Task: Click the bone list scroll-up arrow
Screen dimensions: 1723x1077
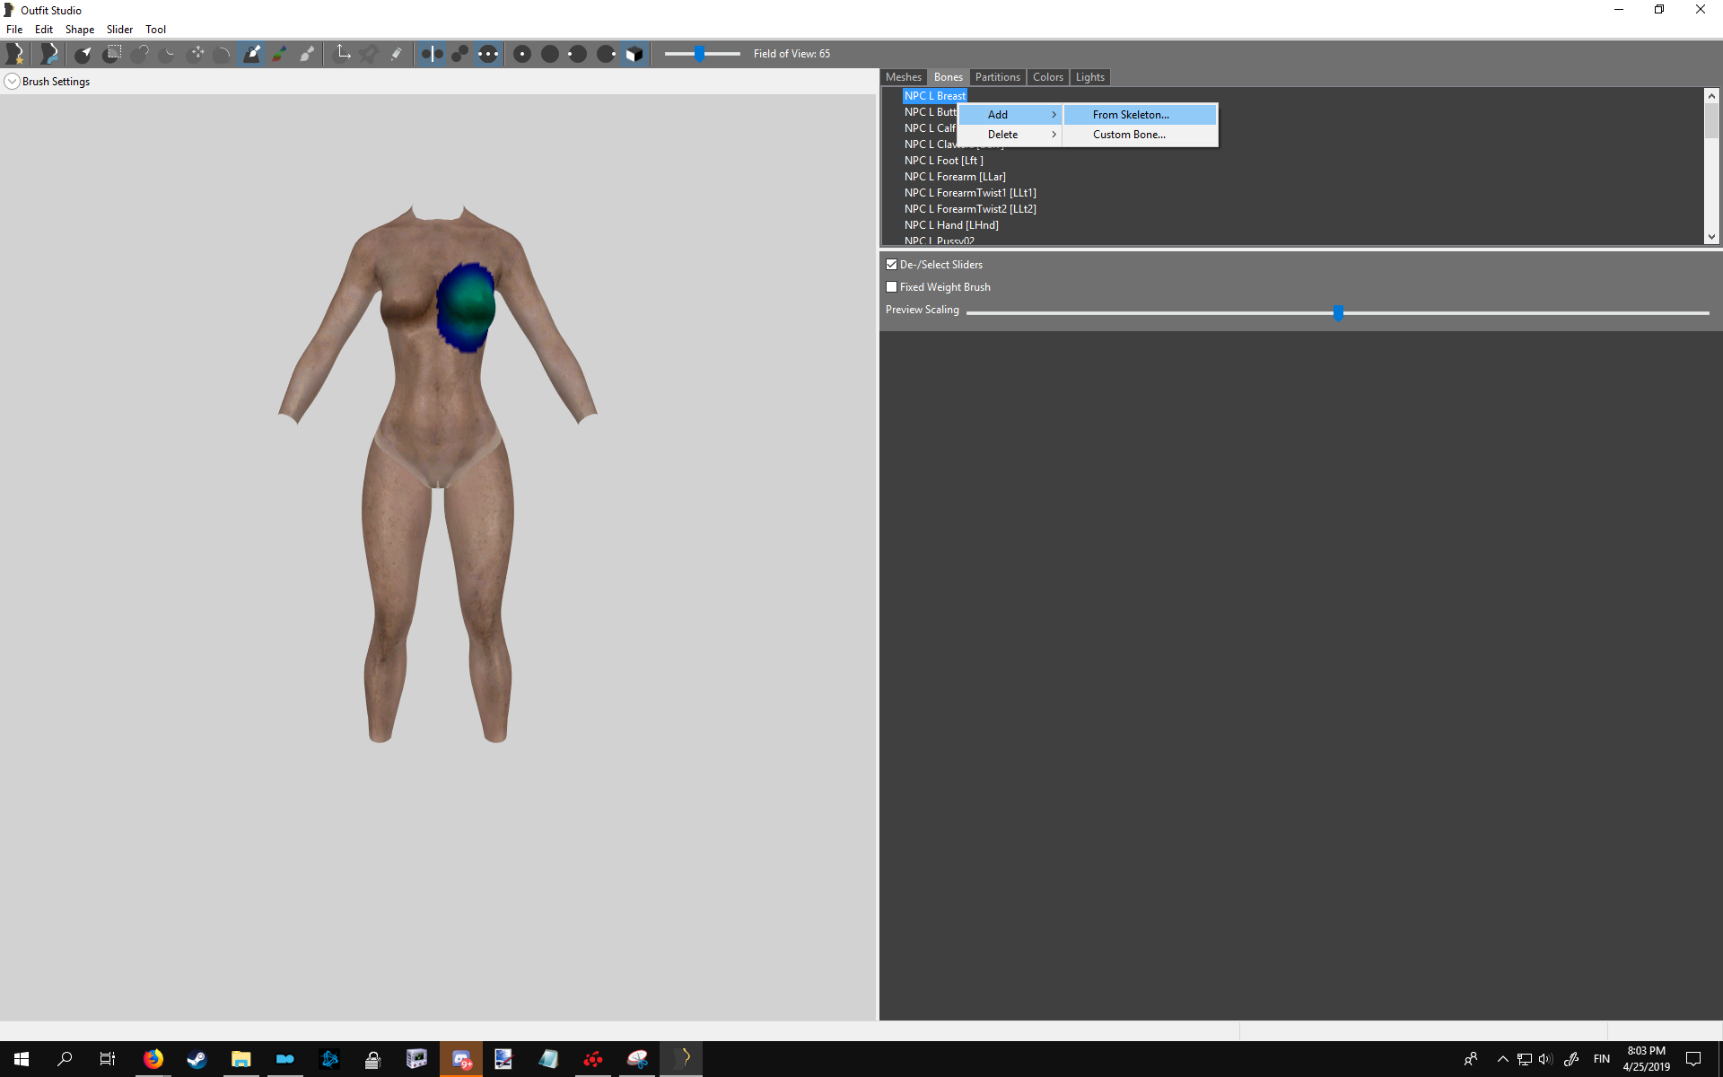Action: [x=1711, y=95]
